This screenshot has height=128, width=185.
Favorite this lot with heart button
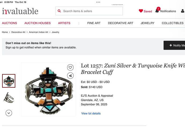(x=70, y=67)
